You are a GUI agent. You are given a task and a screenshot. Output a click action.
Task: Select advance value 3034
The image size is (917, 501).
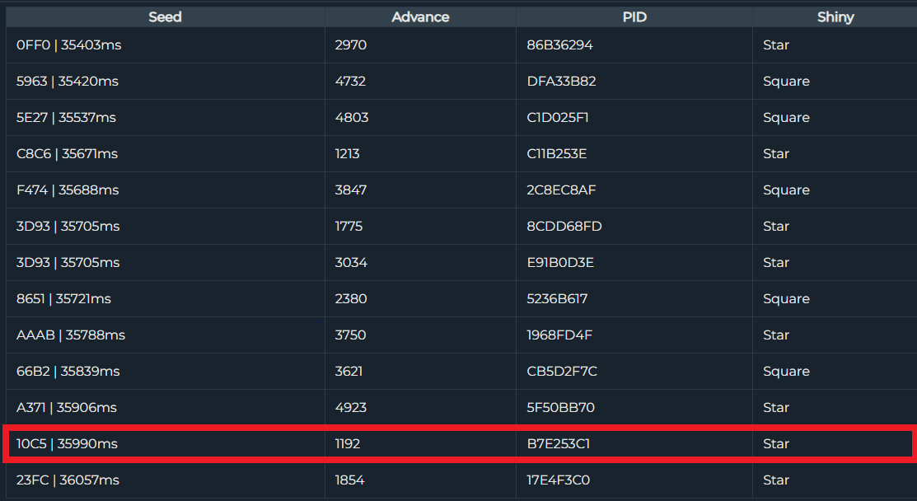click(351, 263)
